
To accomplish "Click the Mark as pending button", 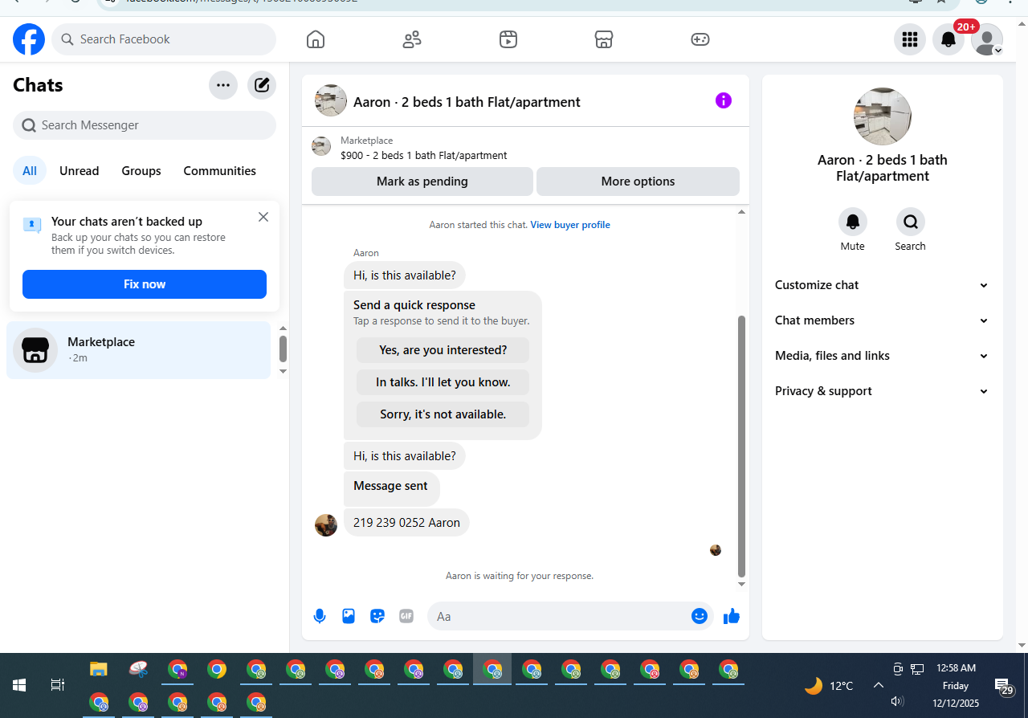I will pos(422,182).
